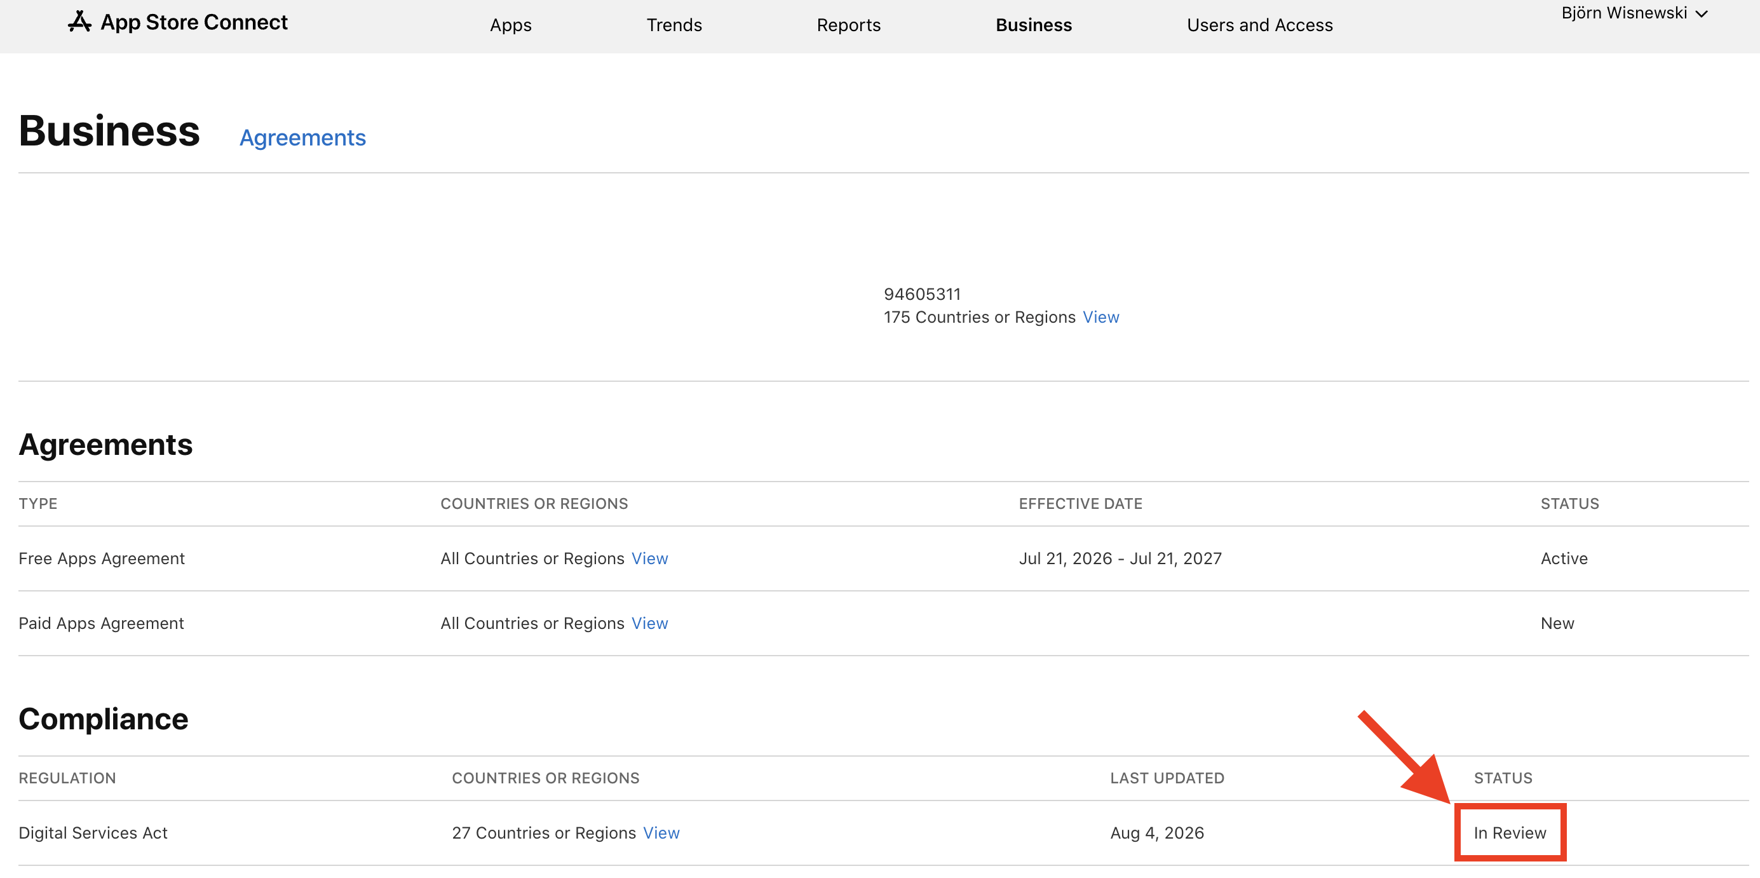View countries for Free Apps Agreement
Image resolution: width=1760 pixels, height=878 pixels.
pos(649,558)
